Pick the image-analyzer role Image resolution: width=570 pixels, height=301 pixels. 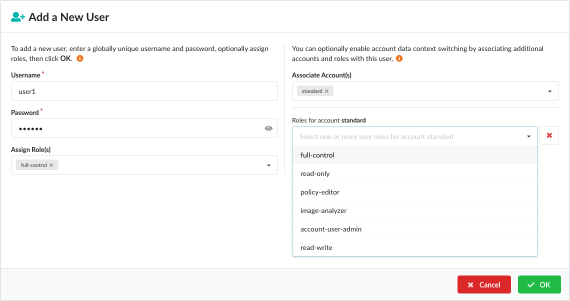pos(323,210)
